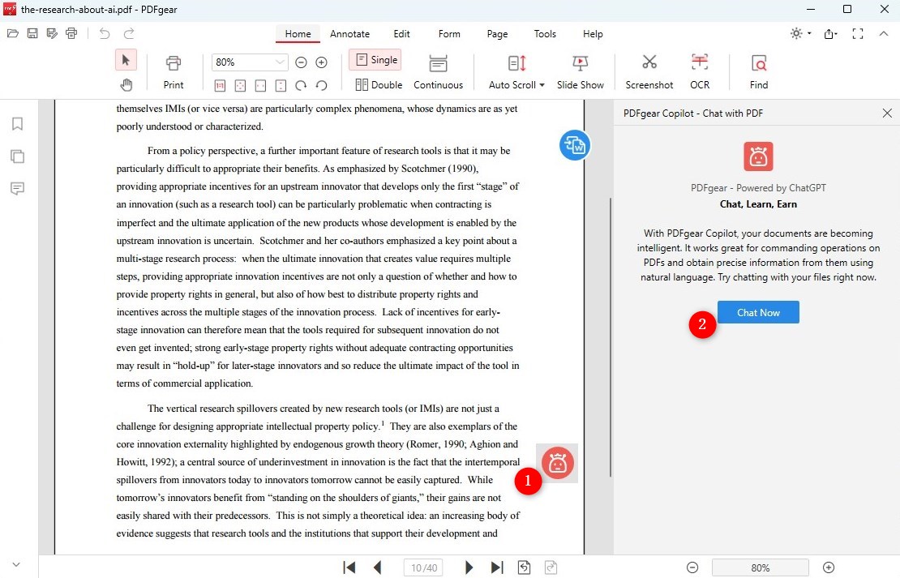This screenshot has width=900, height=578.
Task: Open the comments sidebar panel
Action: click(x=17, y=188)
